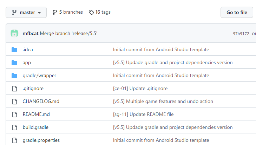Click the app folder icon
The width and height of the screenshot is (256, 145).
(14, 63)
